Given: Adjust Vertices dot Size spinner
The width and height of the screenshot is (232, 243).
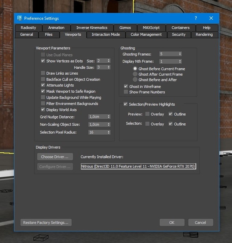Looking at the screenshot, I should (x=109, y=61).
